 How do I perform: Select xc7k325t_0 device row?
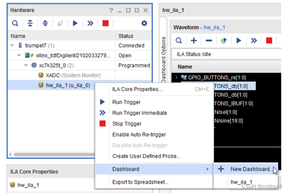(80, 65)
